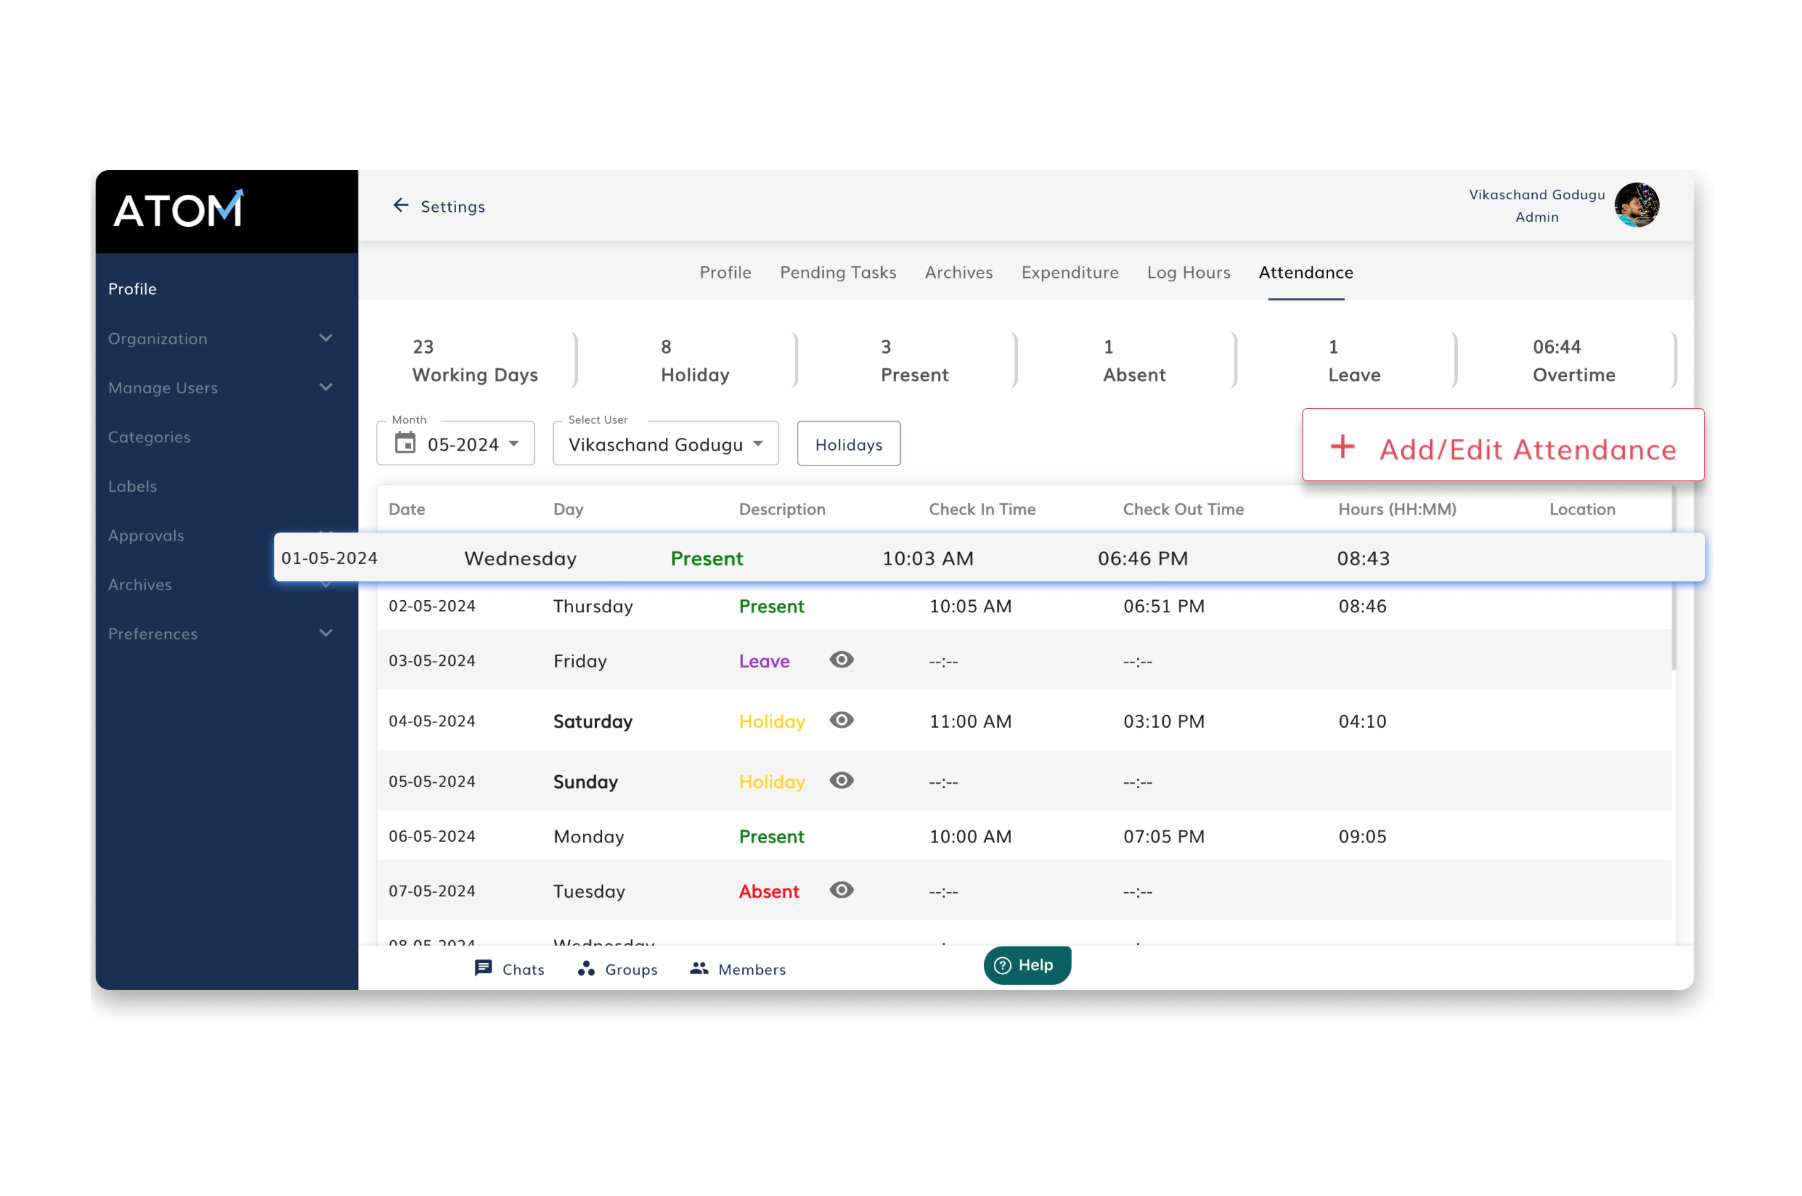Open Categories in the sidebar
Viewport: 1802px width, 1196px height.
pyautogui.click(x=149, y=437)
